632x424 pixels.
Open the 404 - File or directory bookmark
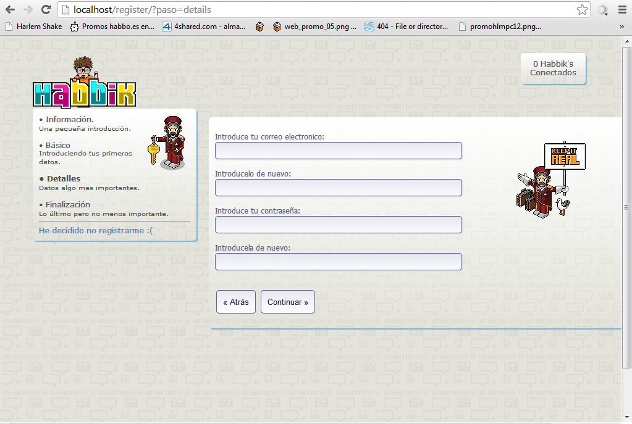pos(407,27)
